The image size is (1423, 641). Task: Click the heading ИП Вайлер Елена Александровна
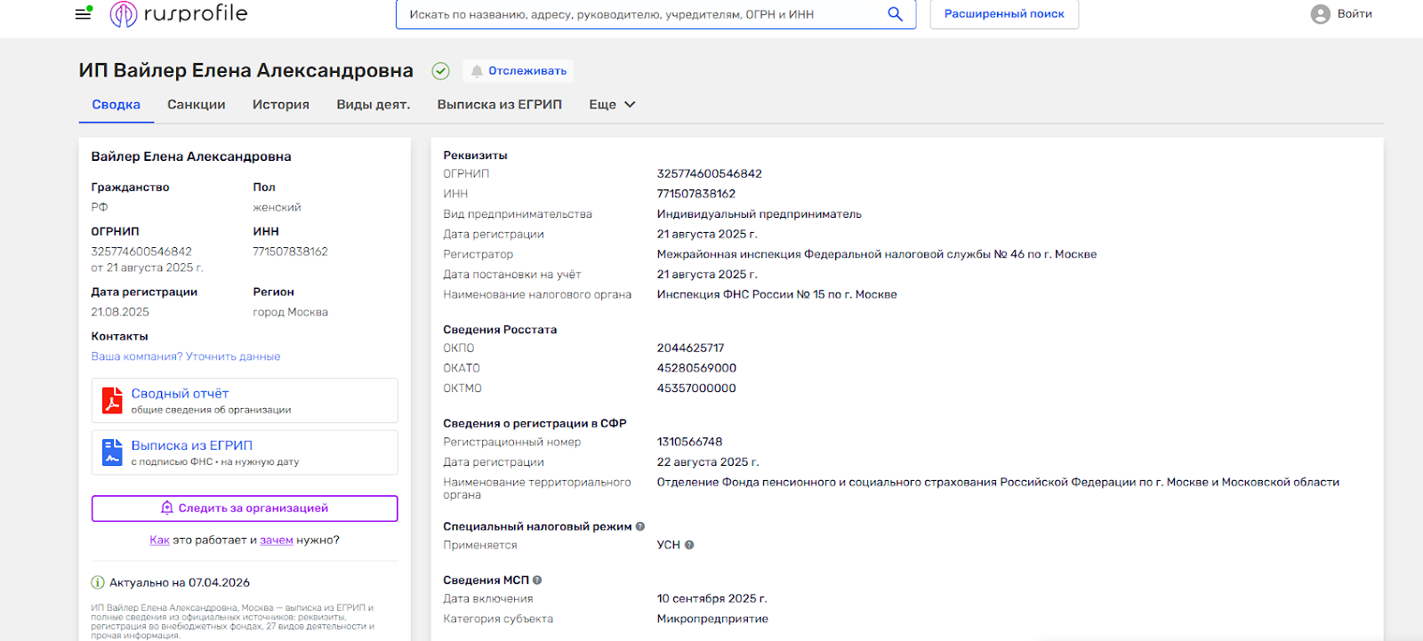pos(246,70)
